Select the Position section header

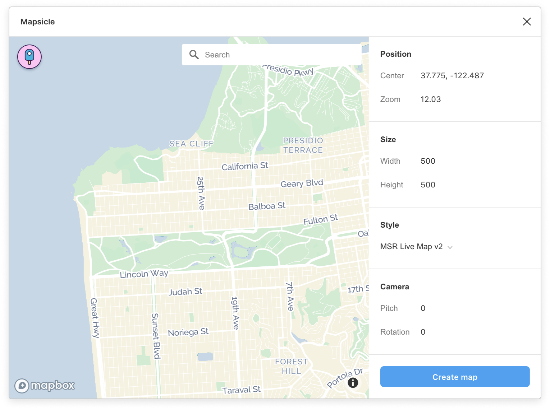395,54
